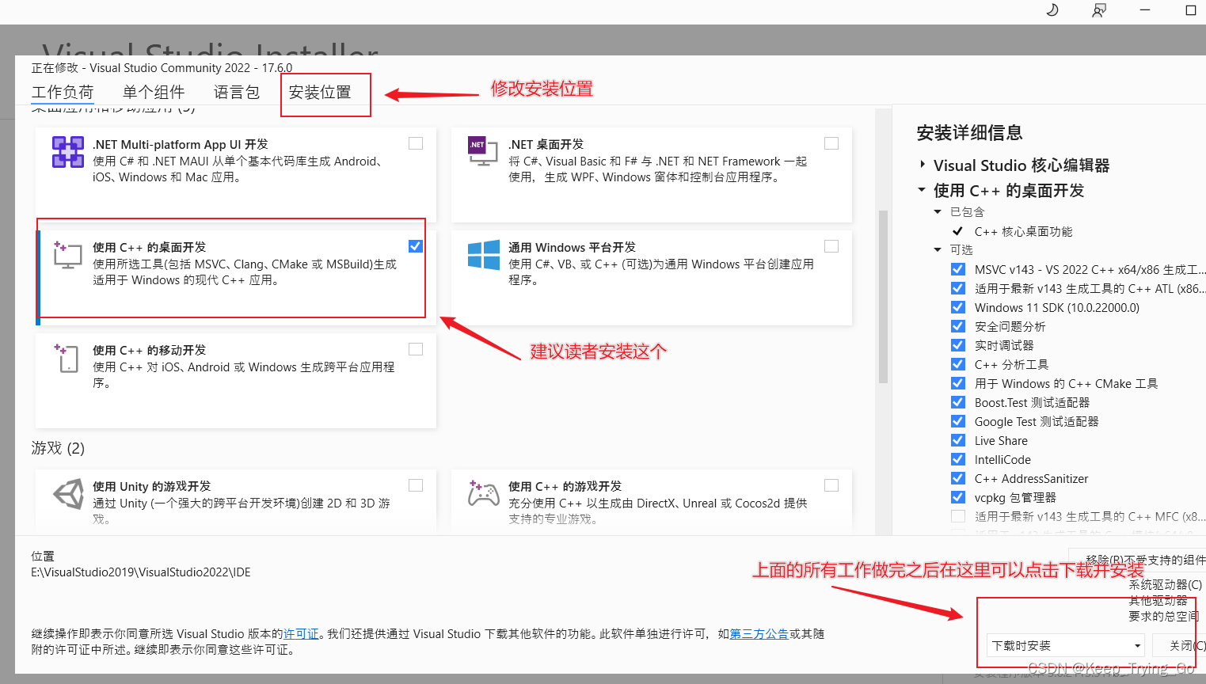The height and width of the screenshot is (684, 1206).
Task: Uncheck Boost.Test 测试适配器 component
Action: click(958, 402)
